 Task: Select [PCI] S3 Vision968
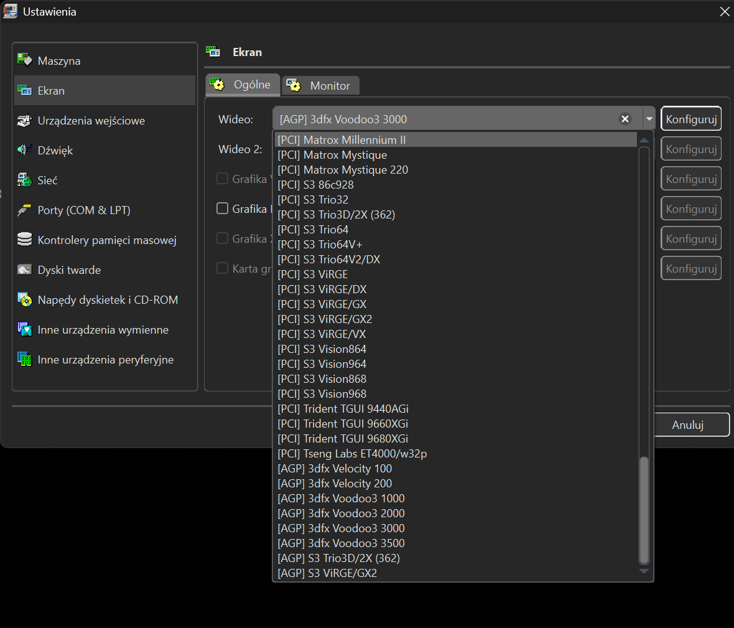tap(455, 394)
